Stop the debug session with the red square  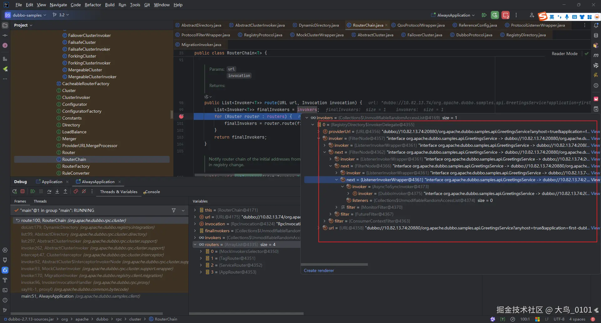(x=23, y=192)
